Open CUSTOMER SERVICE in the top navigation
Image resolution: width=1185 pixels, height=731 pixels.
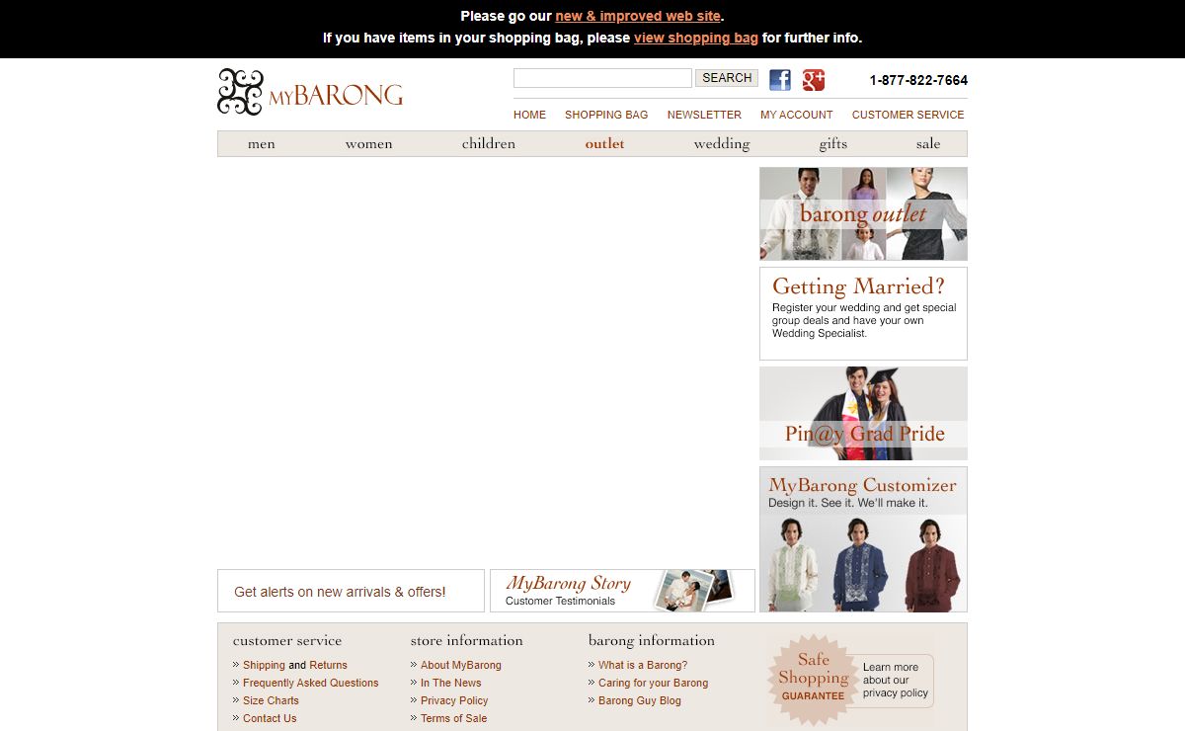point(908,115)
